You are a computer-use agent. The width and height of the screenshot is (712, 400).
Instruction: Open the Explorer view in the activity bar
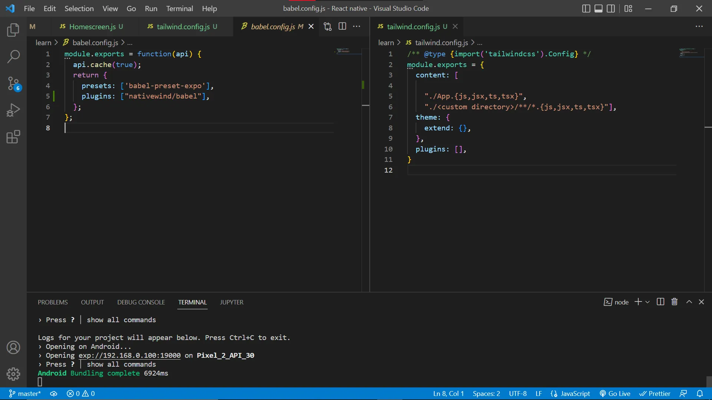[13, 30]
